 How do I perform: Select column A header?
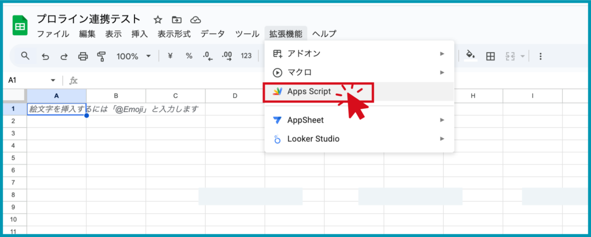[x=57, y=95]
